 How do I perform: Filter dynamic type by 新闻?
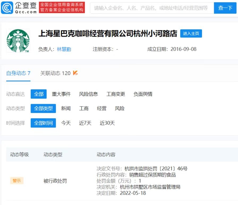66,109
